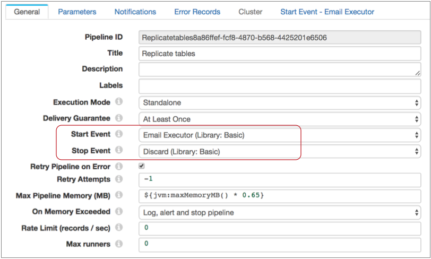Image resolution: width=431 pixels, height=259 pixels.
Task: Click info icon beside Delivery Guarantee
Action: coord(119,118)
